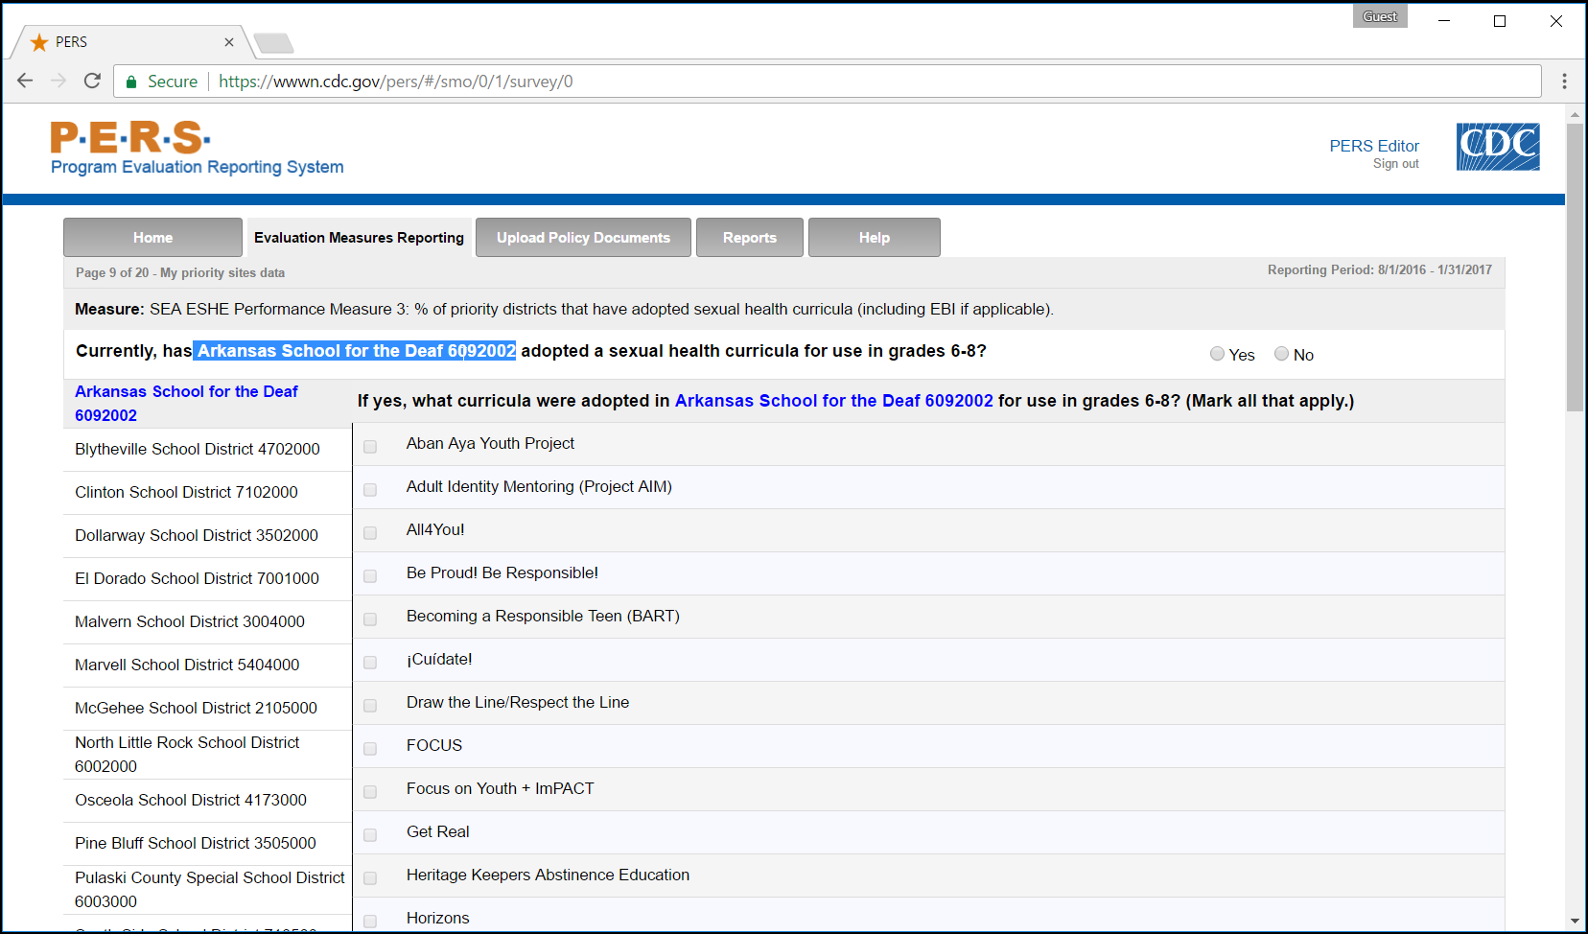Click the PERS logo

[x=130, y=138]
